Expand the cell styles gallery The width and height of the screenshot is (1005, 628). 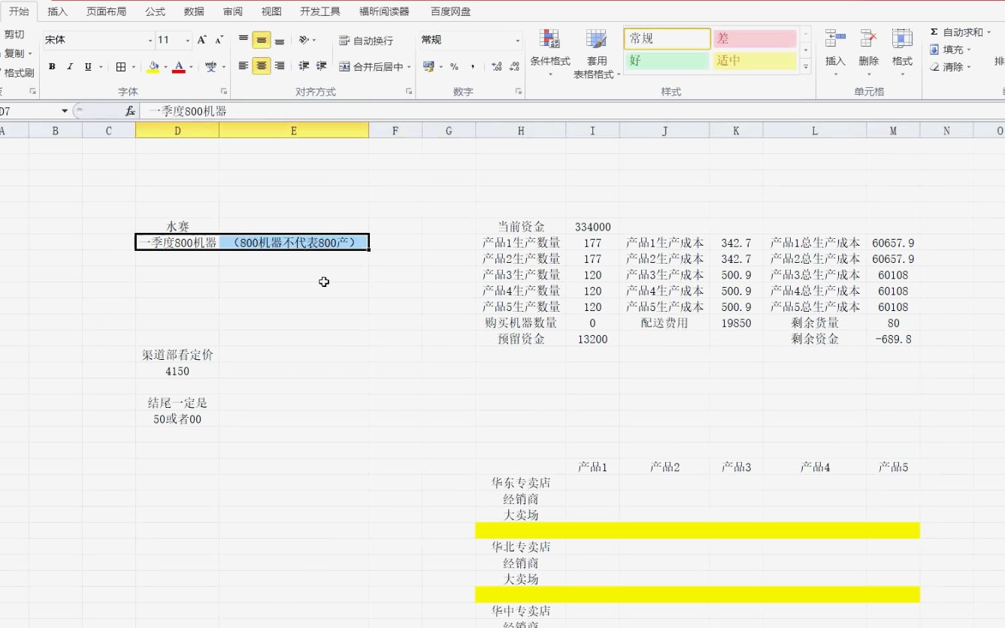(x=806, y=67)
